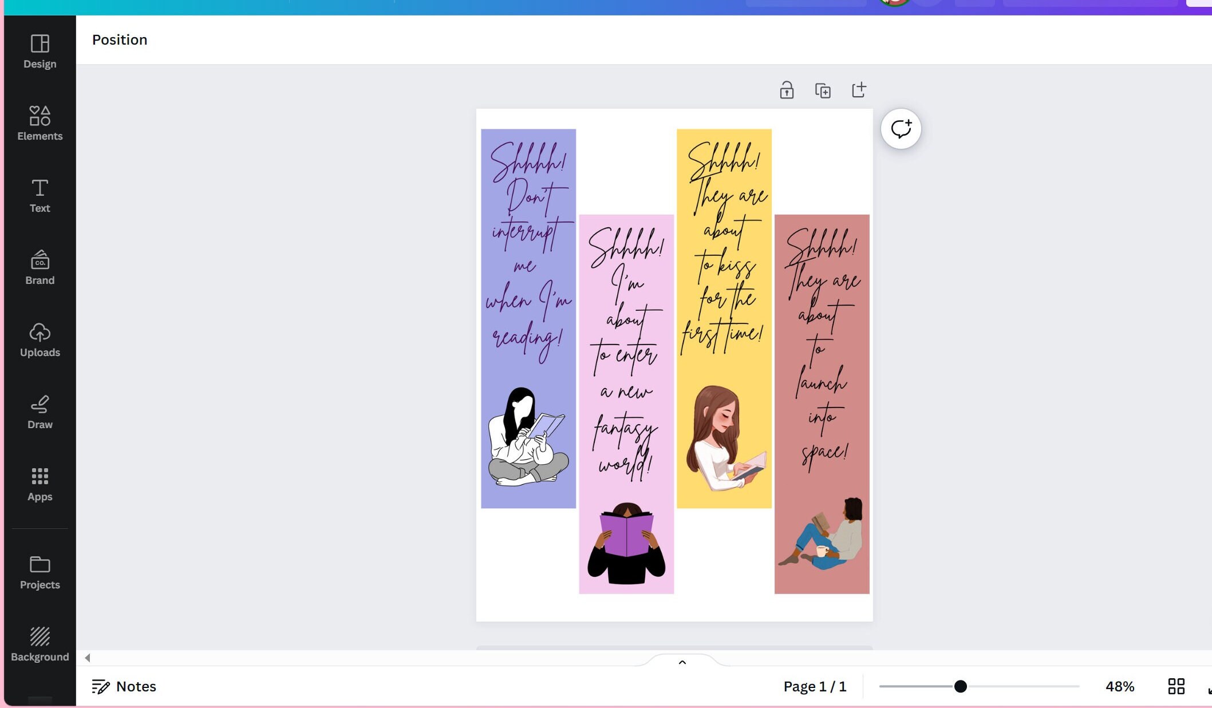Collapse the left sidebar panel
This screenshot has width=1212, height=708.
[x=87, y=657]
